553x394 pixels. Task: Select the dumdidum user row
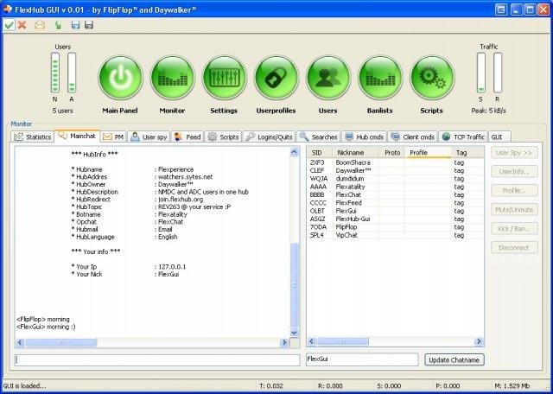[x=395, y=179]
